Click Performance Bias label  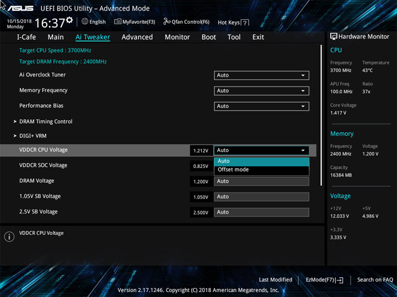pyautogui.click(x=41, y=106)
